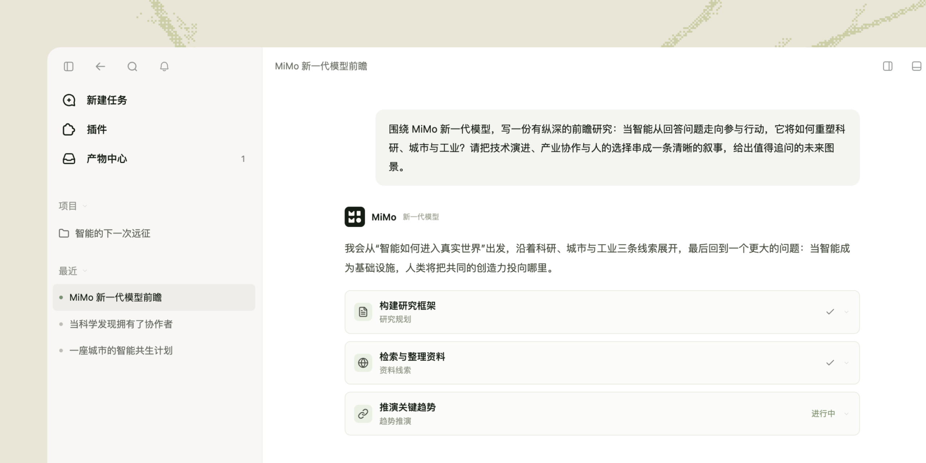
Task: Collapse the left sidebar panel icon
Action: pyautogui.click(x=69, y=67)
